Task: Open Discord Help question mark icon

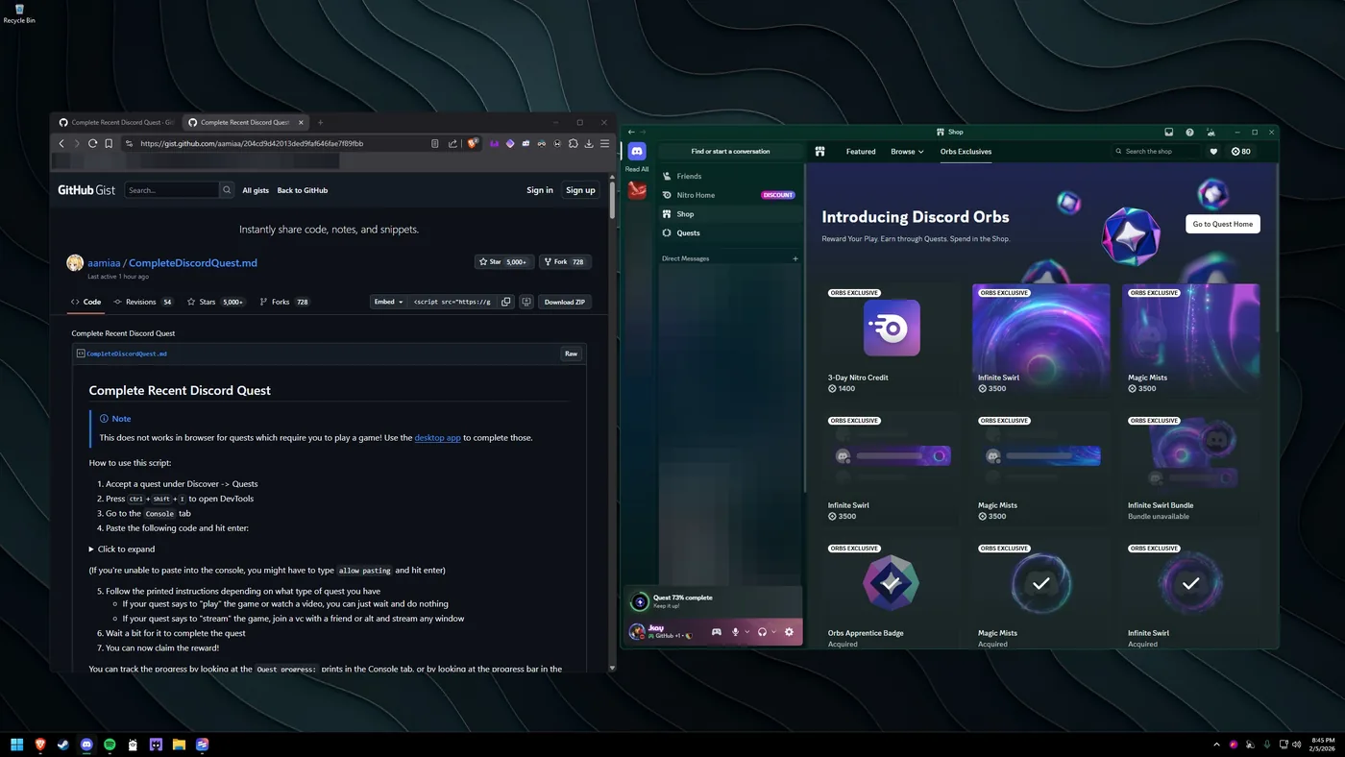Action: click(1189, 133)
